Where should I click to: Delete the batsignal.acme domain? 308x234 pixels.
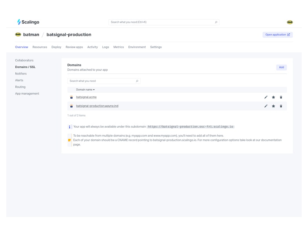[281, 97]
